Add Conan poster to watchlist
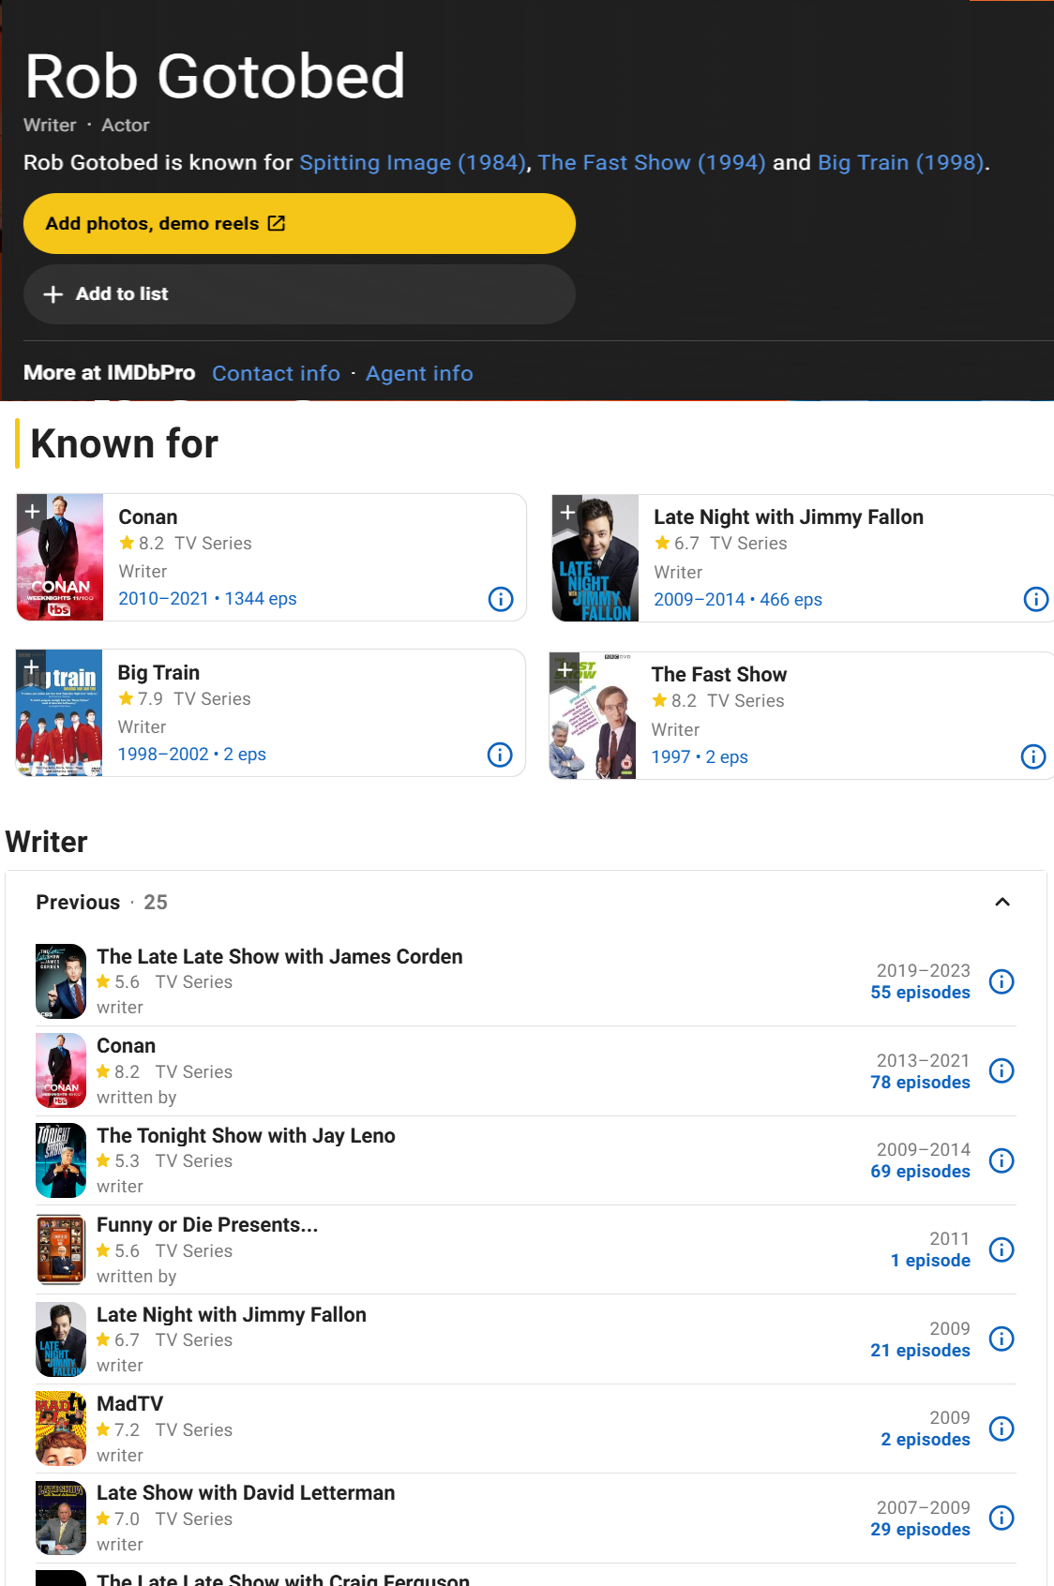The image size is (1054, 1586). tap(32, 511)
